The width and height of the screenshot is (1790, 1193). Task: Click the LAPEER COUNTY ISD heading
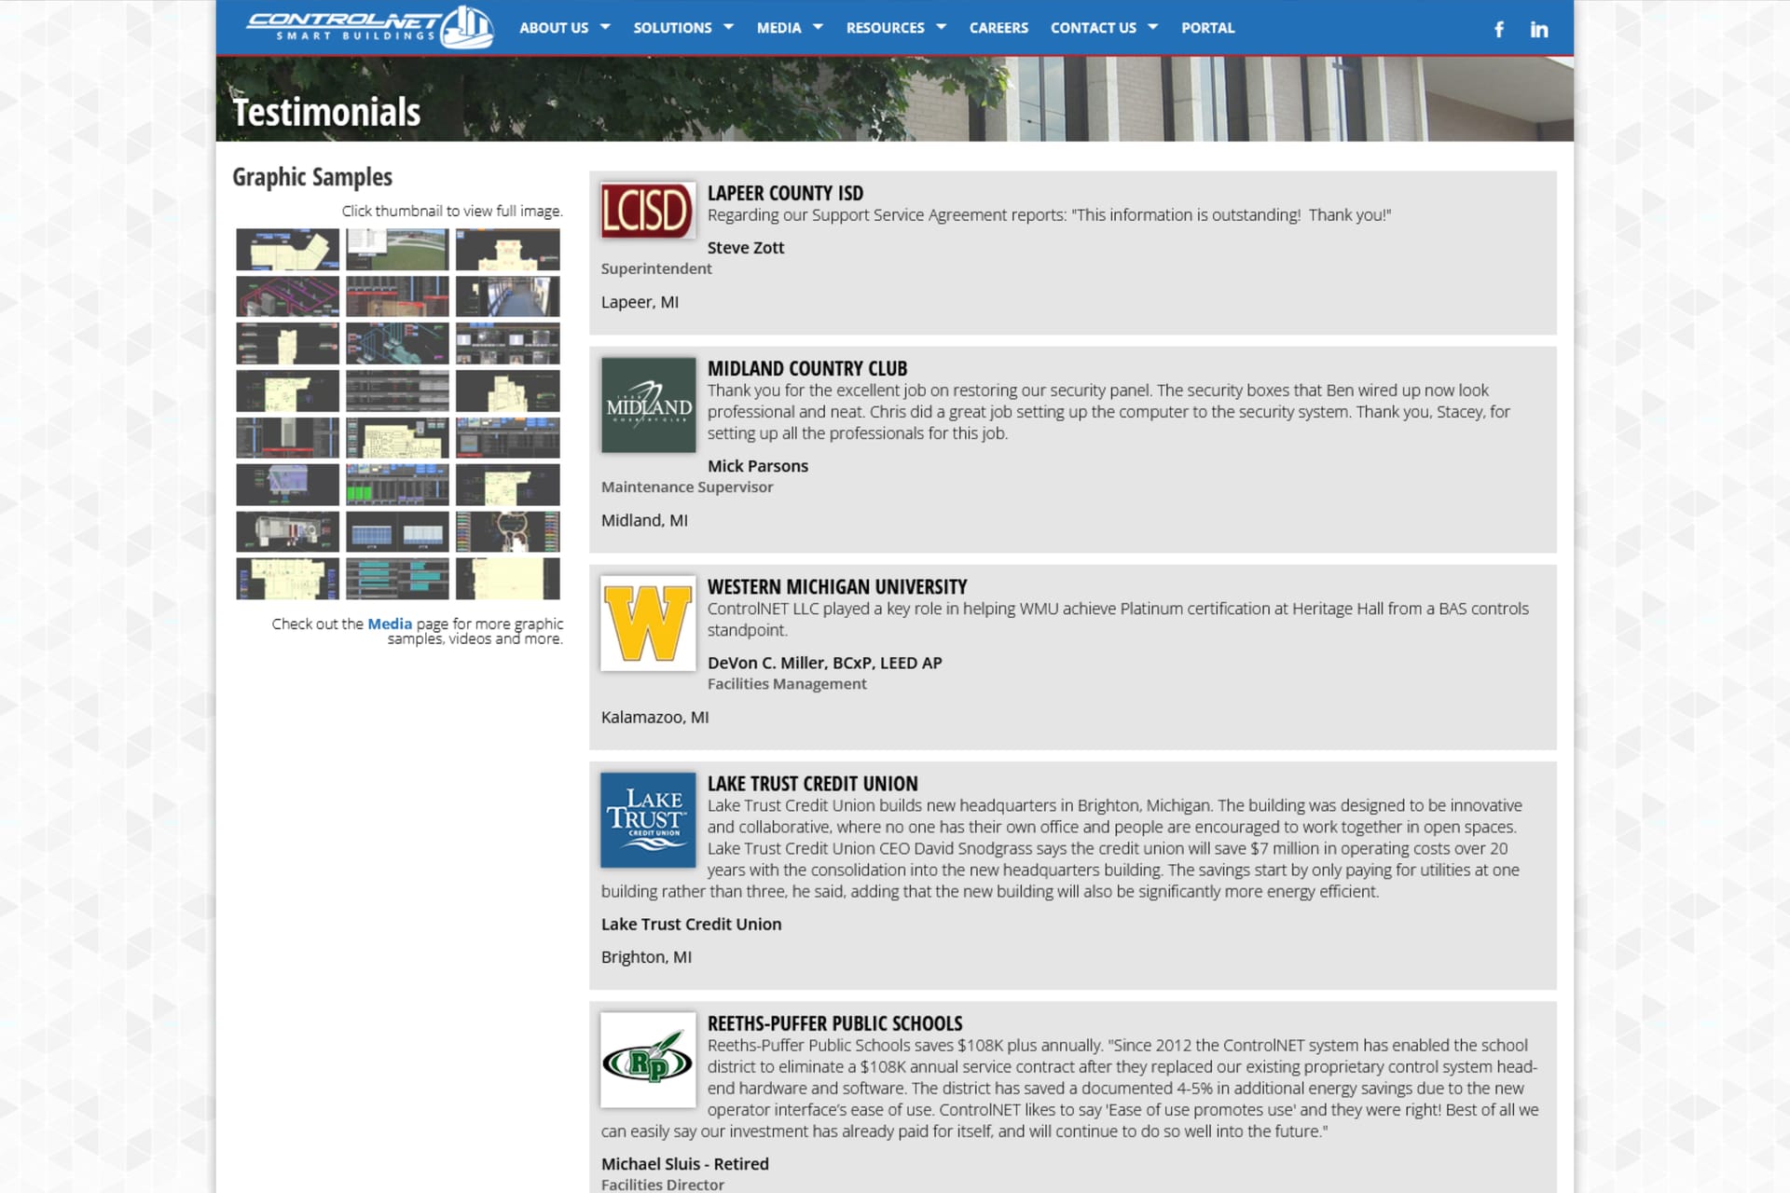coord(785,193)
